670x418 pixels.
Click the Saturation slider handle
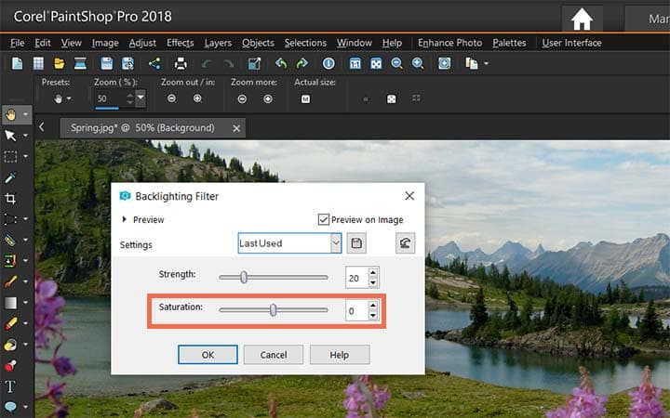tap(273, 310)
